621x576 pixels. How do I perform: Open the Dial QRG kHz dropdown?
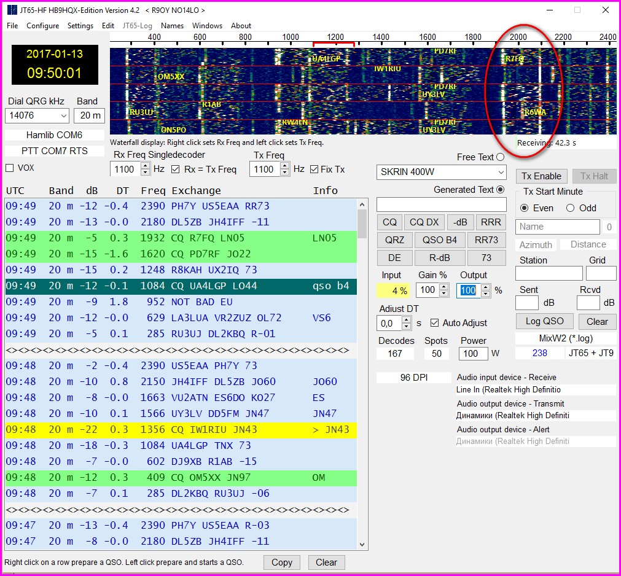tap(63, 116)
